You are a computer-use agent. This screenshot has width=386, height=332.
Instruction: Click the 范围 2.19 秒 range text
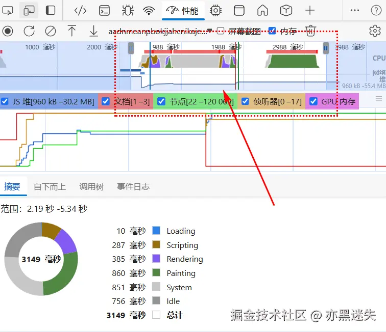pos(44,209)
